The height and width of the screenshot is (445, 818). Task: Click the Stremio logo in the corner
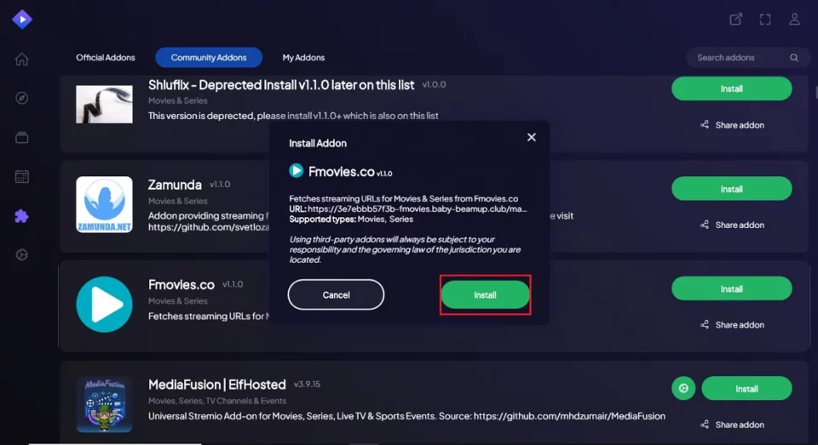[x=22, y=20]
